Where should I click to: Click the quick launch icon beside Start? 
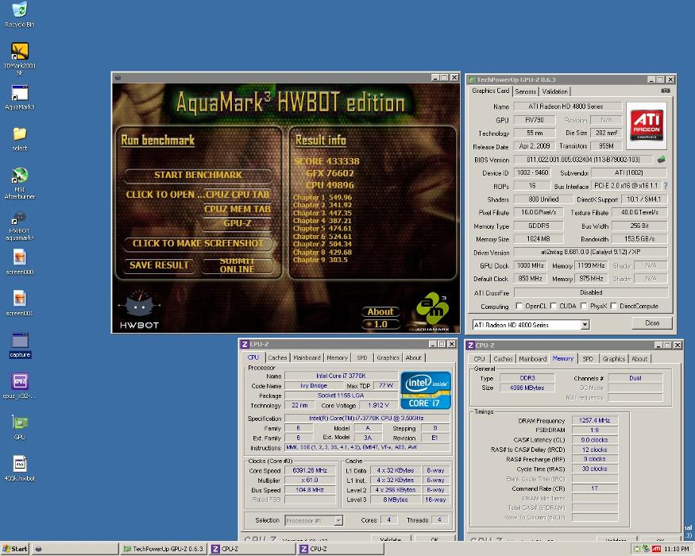pyautogui.click(x=39, y=549)
